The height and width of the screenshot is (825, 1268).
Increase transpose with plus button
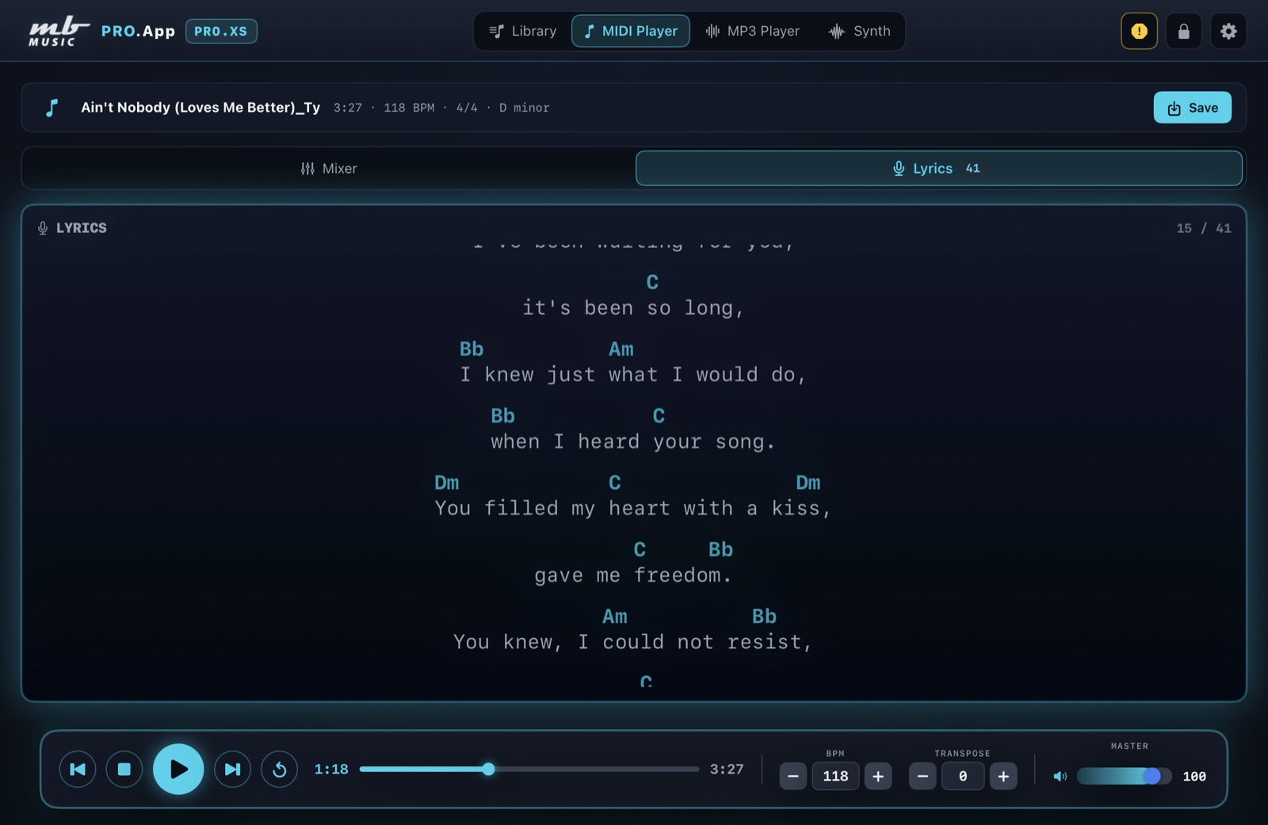pos(1003,776)
